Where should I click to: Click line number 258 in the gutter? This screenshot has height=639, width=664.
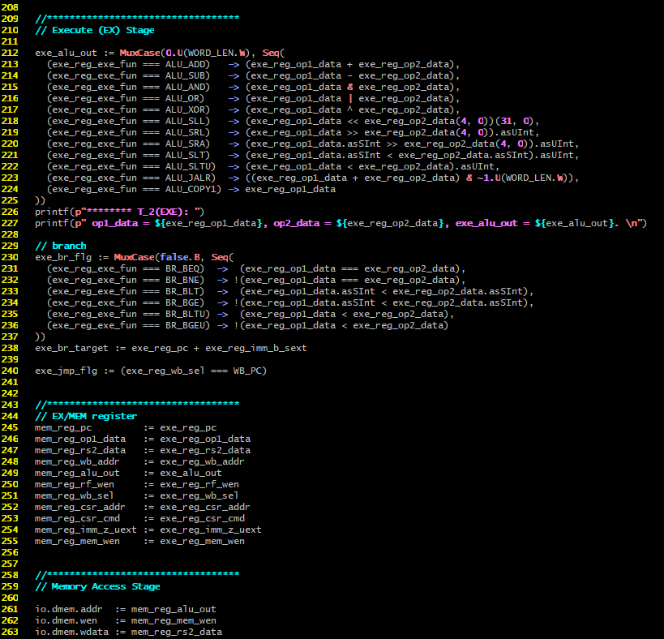pos(10,576)
